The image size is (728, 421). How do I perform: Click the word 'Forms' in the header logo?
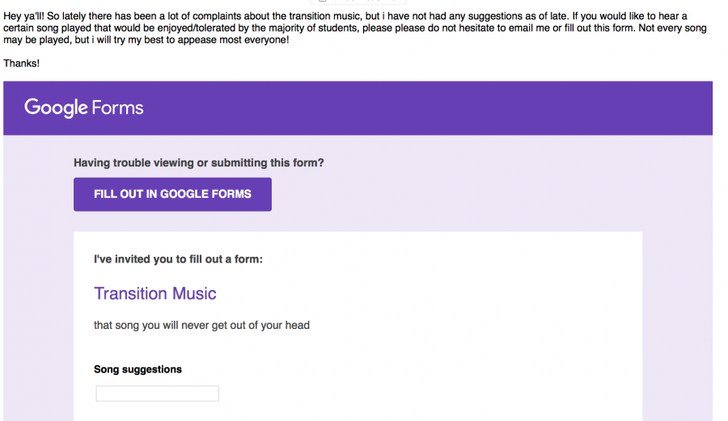click(117, 107)
